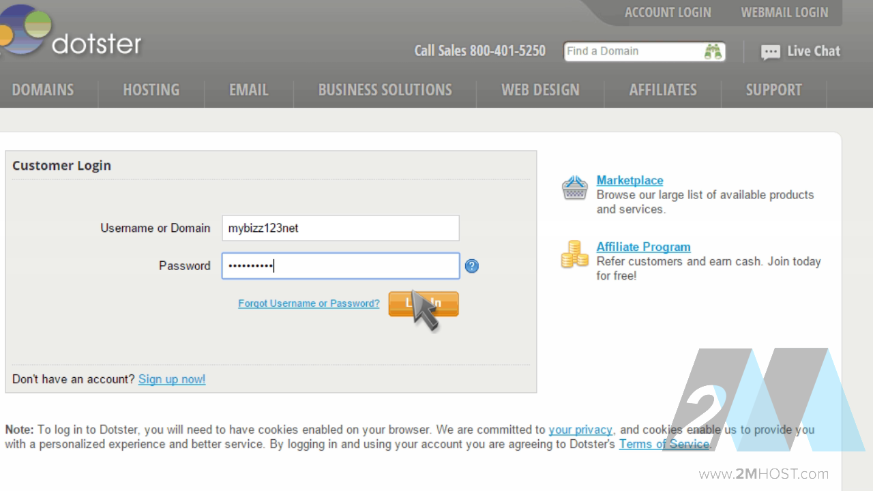The height and width of the screenshot is (491, 873).
Task: Click the Live Chat text link
Action: (x=814, y=51)
